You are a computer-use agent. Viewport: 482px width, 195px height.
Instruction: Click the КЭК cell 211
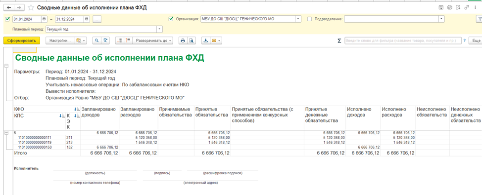click(69, 138)
